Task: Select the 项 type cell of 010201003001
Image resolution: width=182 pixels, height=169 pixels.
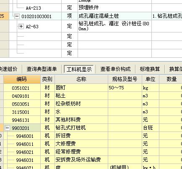Action: click(70, 16)
